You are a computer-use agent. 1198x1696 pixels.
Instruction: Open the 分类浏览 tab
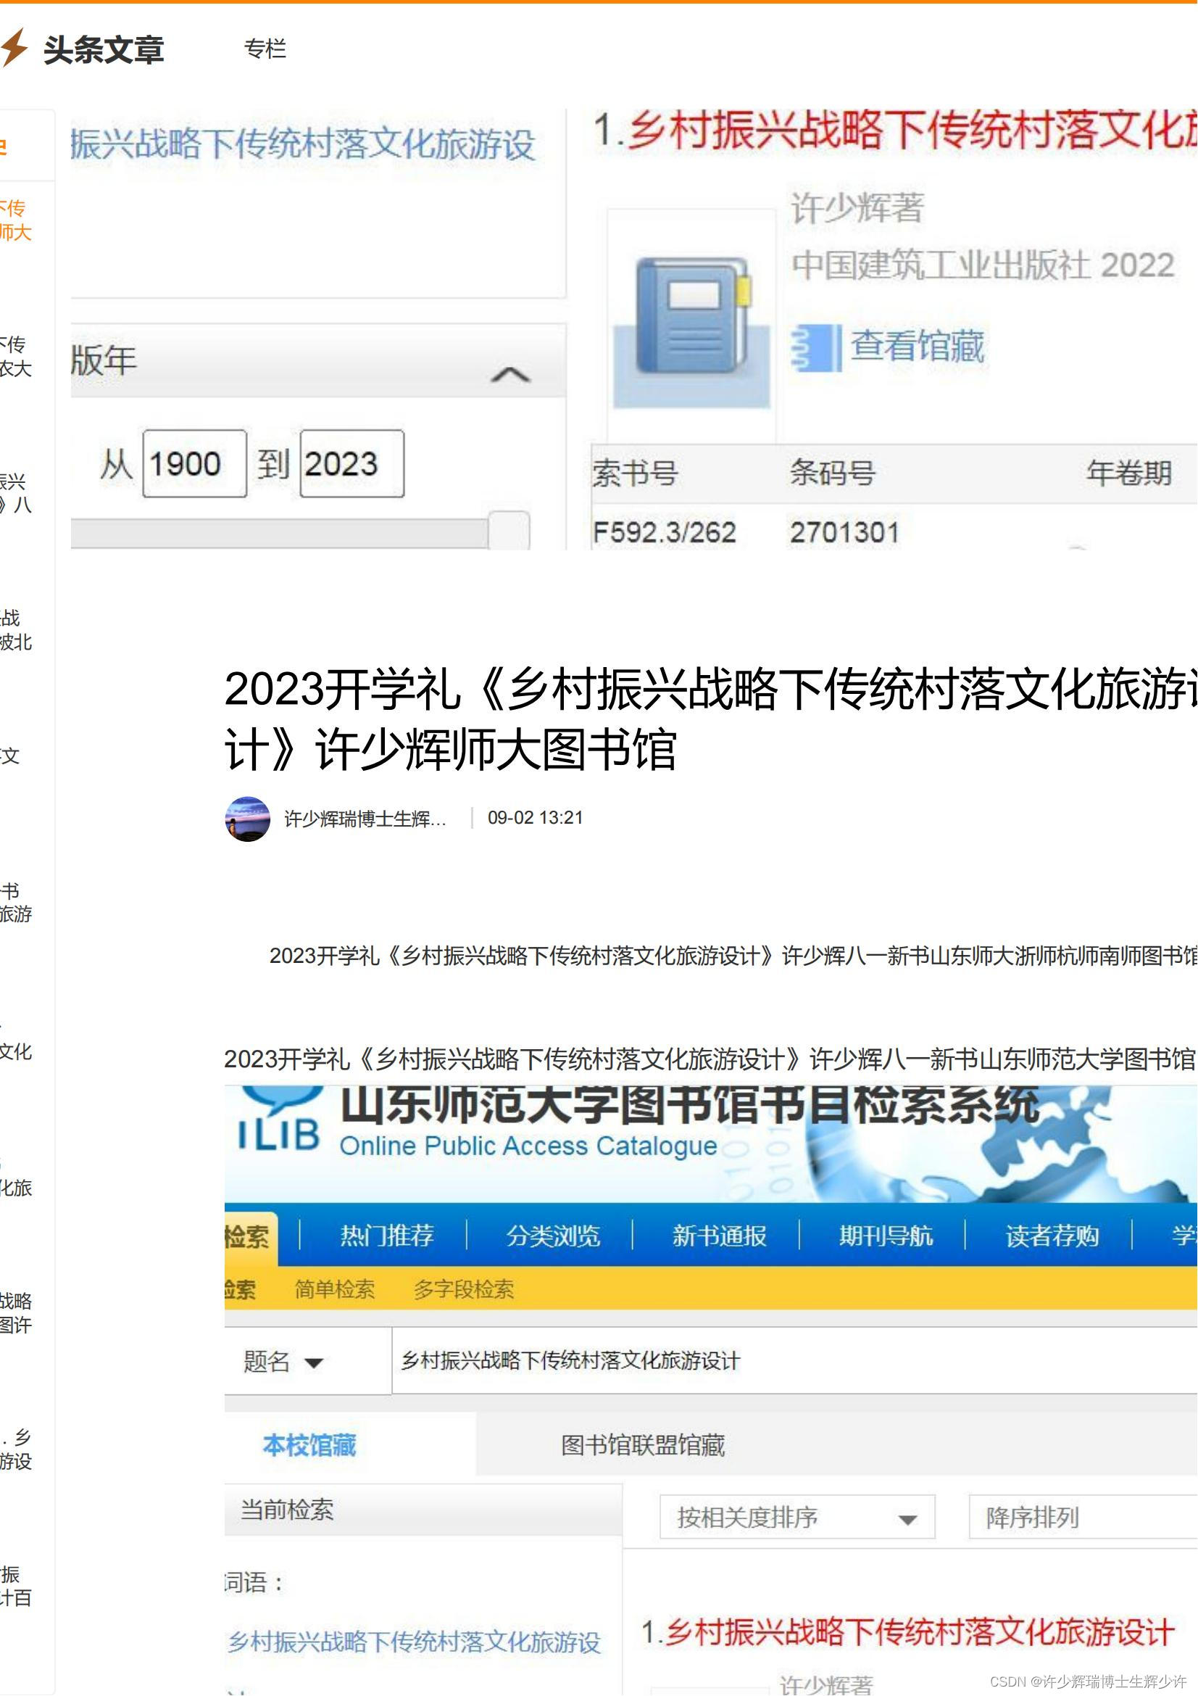pyautogui.click(x=554, y=1235)
